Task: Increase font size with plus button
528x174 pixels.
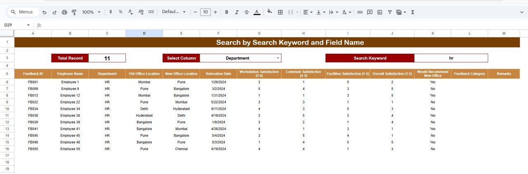Action: coord(215,12)
